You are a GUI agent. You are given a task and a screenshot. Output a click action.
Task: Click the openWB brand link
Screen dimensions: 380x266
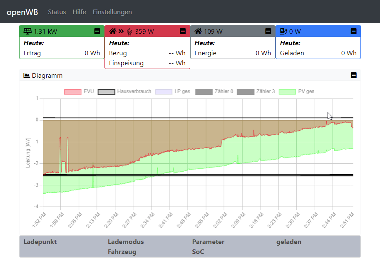pyautogui.click(x=22, y=12)
